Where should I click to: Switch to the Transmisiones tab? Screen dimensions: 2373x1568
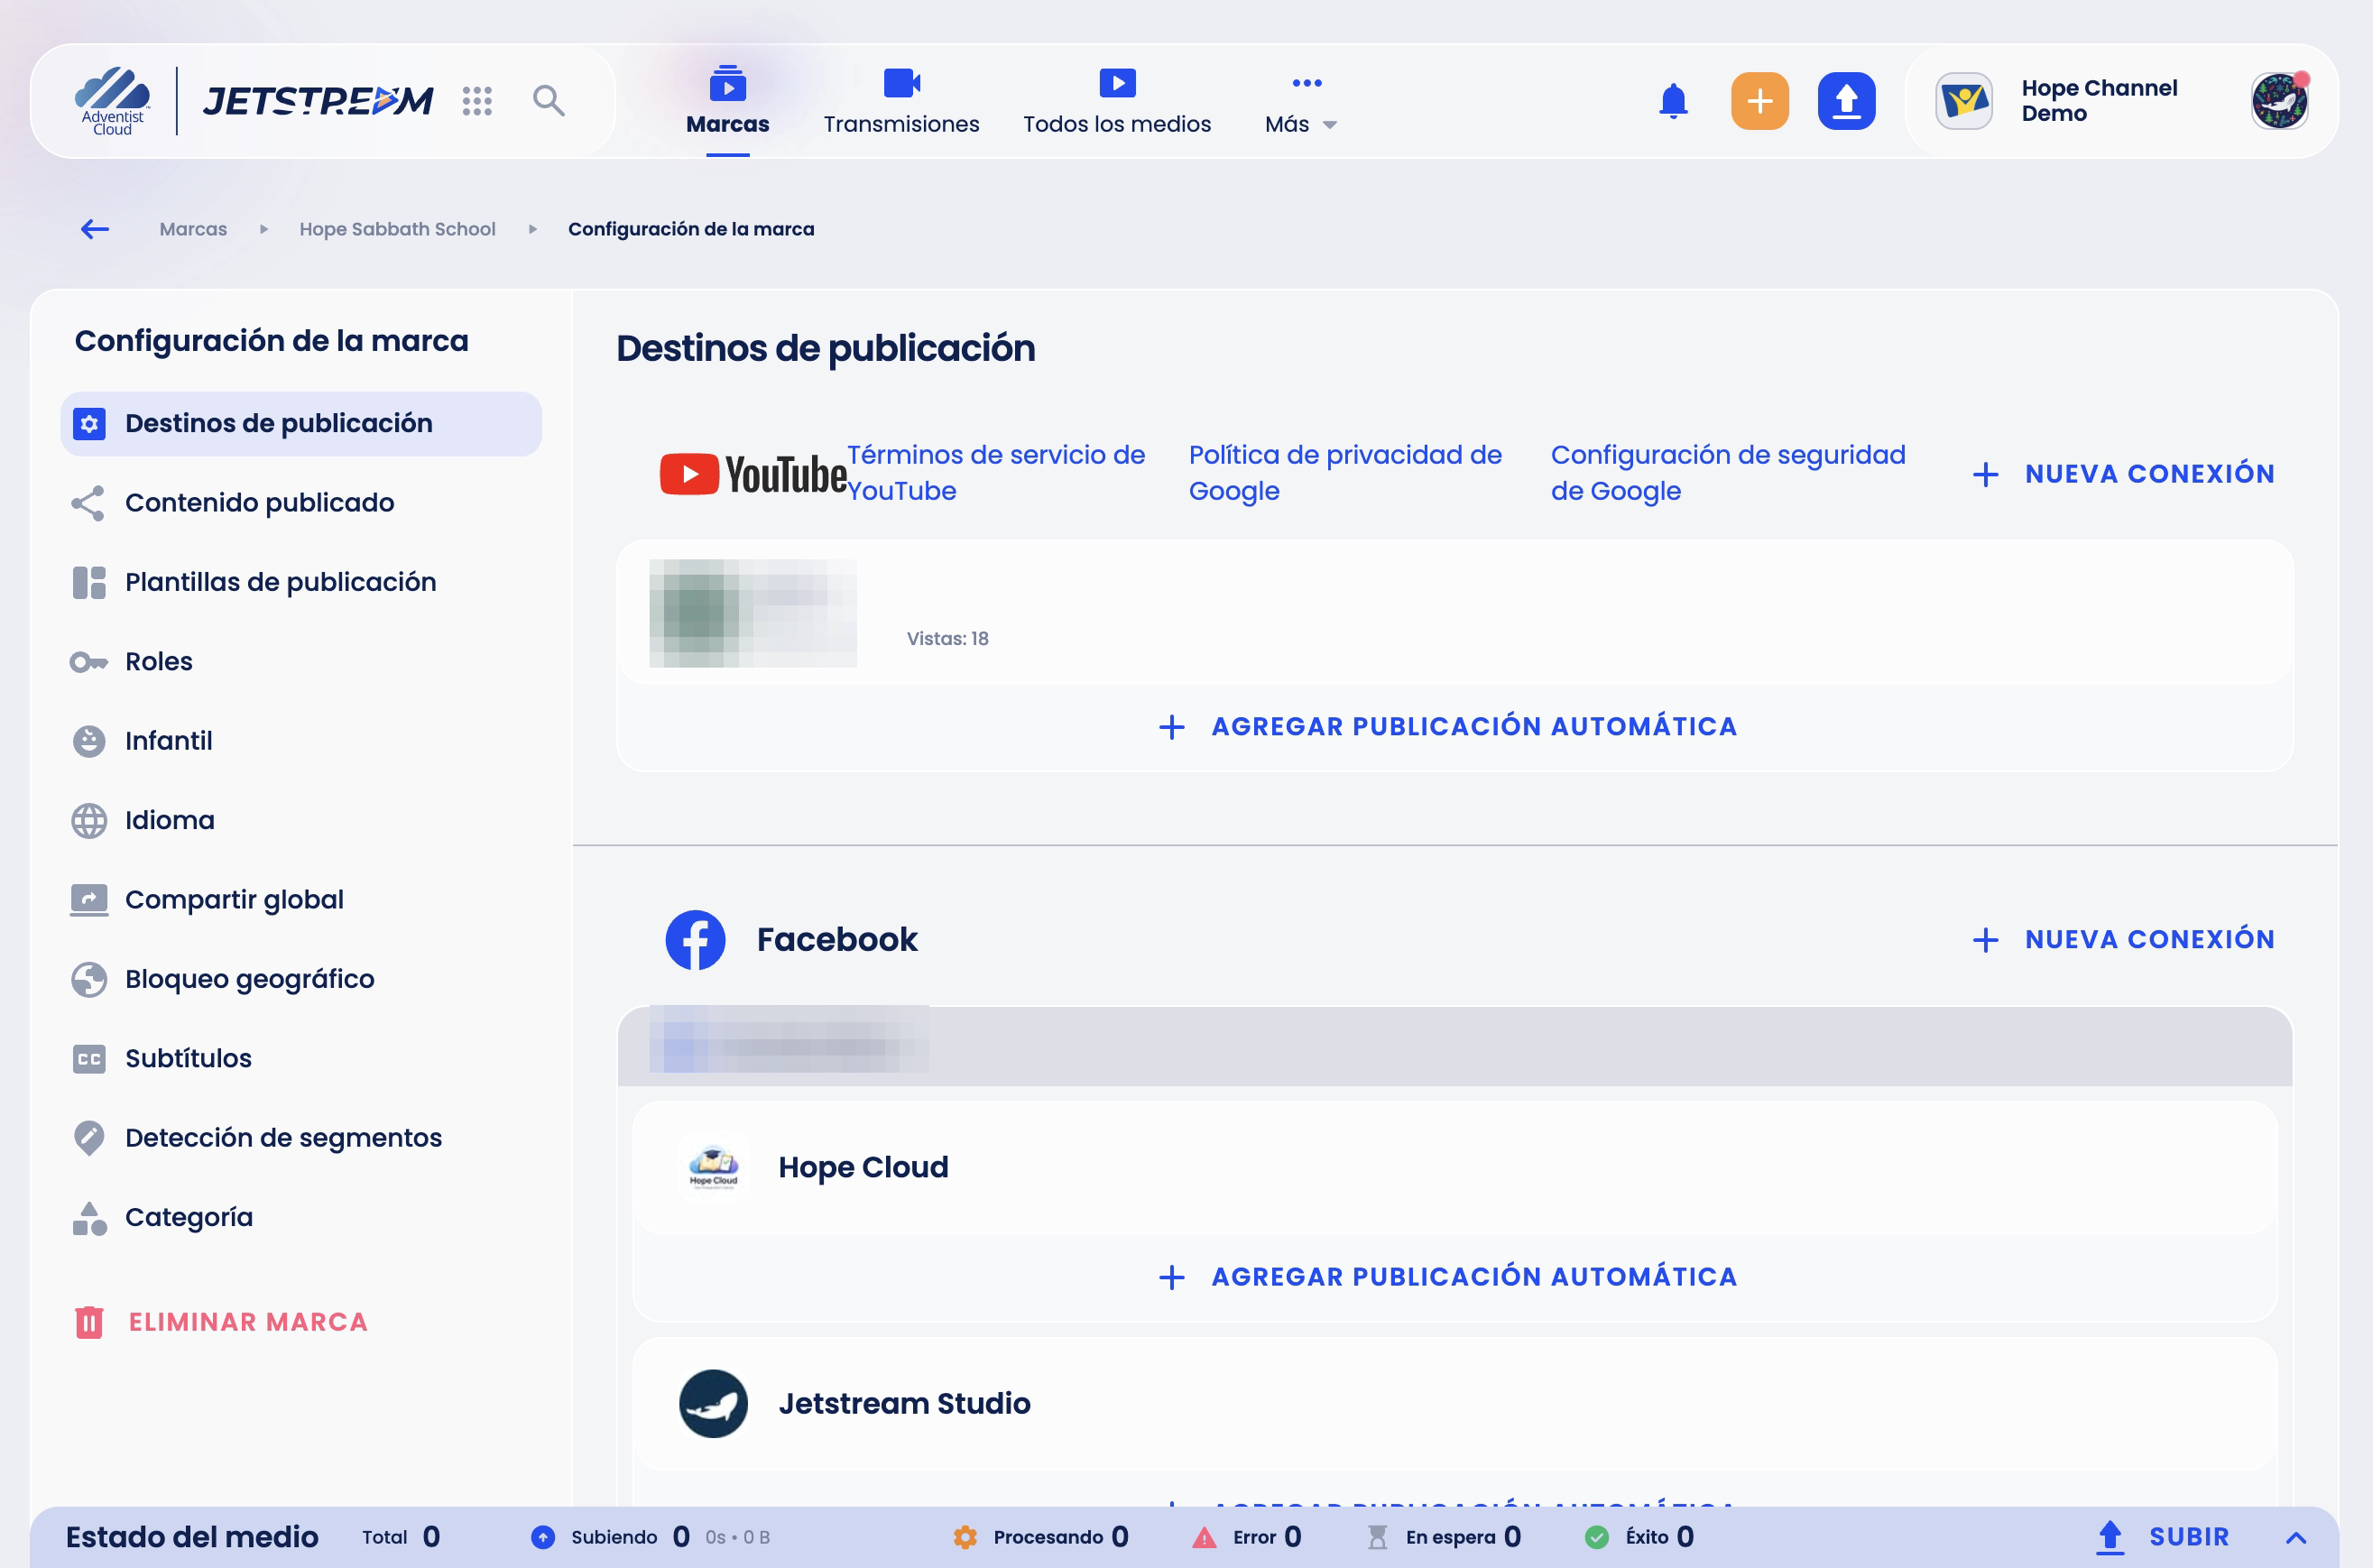901,103
